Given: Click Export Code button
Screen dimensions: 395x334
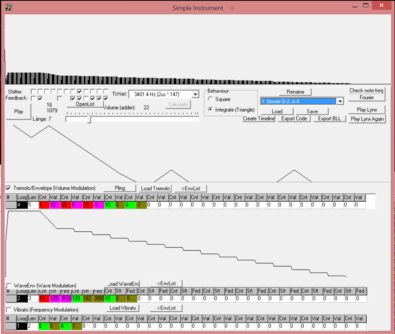Looking at the screenshot, I should click(x=294, y=119).
